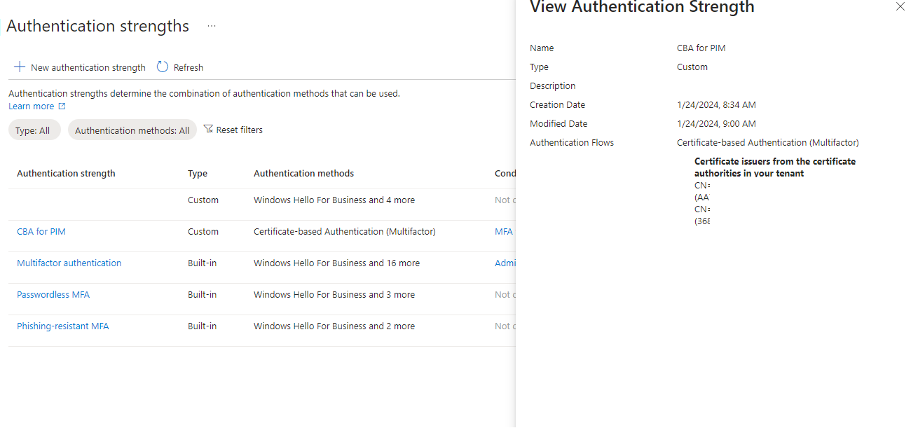This screenshot has width=918, height=428.
Task: Click the MFA conditional access link in CBA row
Action: [504, 232]
